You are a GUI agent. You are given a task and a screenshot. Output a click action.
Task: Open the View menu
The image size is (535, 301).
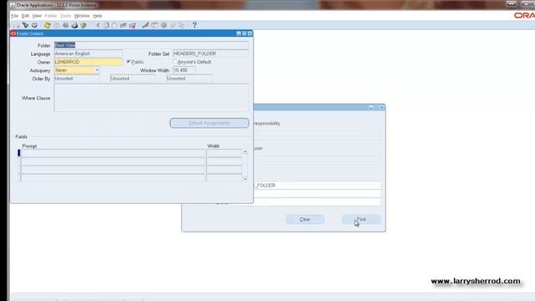click(37, 16)
